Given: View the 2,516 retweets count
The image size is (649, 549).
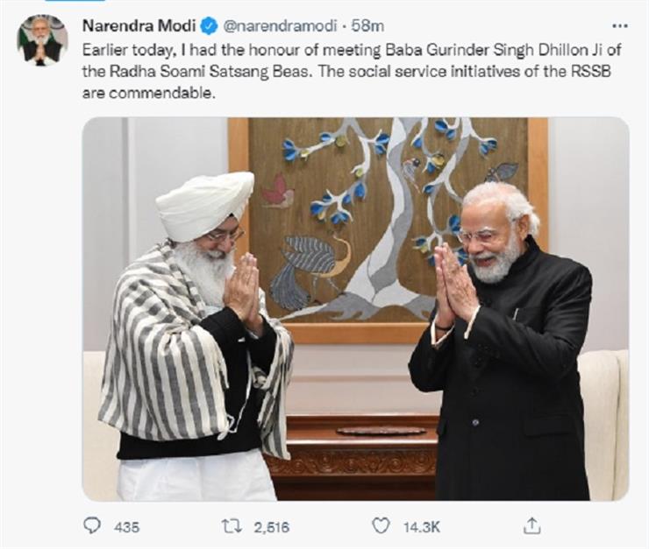Looking at the screenshot, I should tap(271, 527).
